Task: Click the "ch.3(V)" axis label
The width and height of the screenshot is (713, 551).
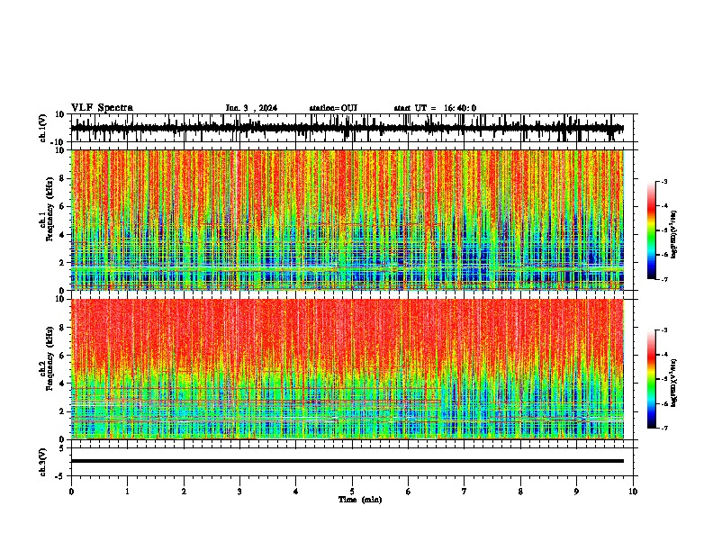Action: (43, 463)
